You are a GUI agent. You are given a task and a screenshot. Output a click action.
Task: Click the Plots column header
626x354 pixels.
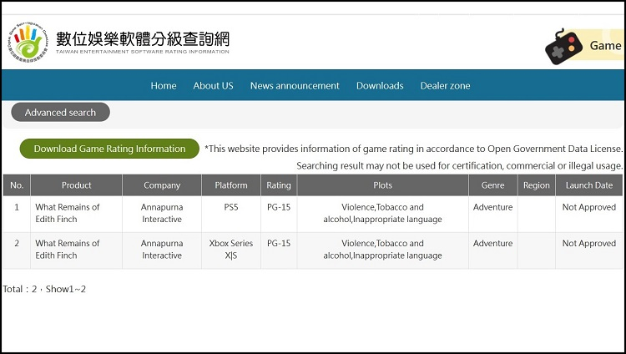coord(382,185)
